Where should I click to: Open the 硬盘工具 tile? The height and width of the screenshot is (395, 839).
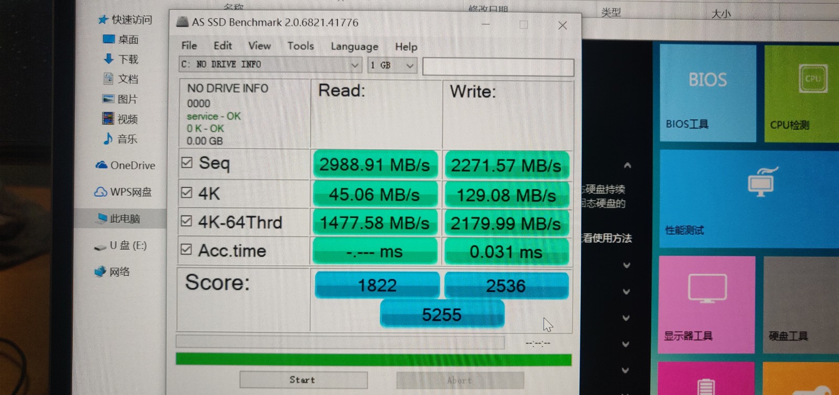(x=801, y=305)
